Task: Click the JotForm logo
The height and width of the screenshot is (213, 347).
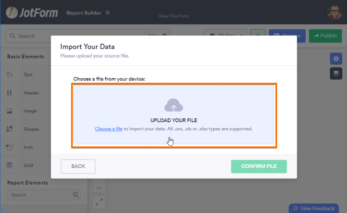Action: point(32,13)
